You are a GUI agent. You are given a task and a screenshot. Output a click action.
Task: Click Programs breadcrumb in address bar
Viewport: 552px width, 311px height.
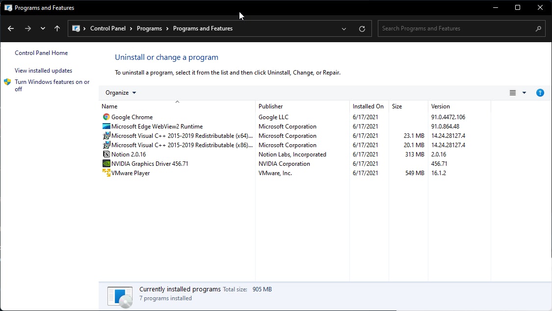pos(149,28)
